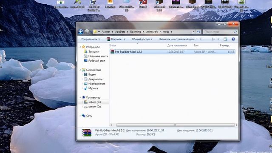Open the Изображения library
272x153 pixels.
[x=96, y=84]
